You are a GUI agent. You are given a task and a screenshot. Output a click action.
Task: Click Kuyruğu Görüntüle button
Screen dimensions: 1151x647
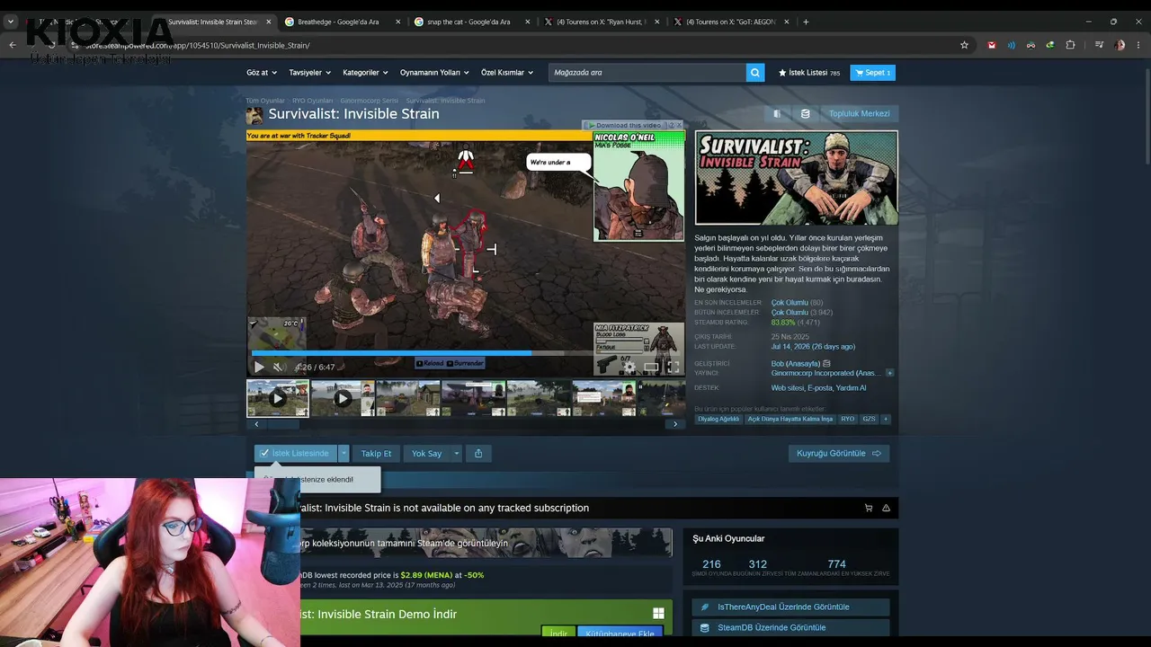(x=839, y=454)
